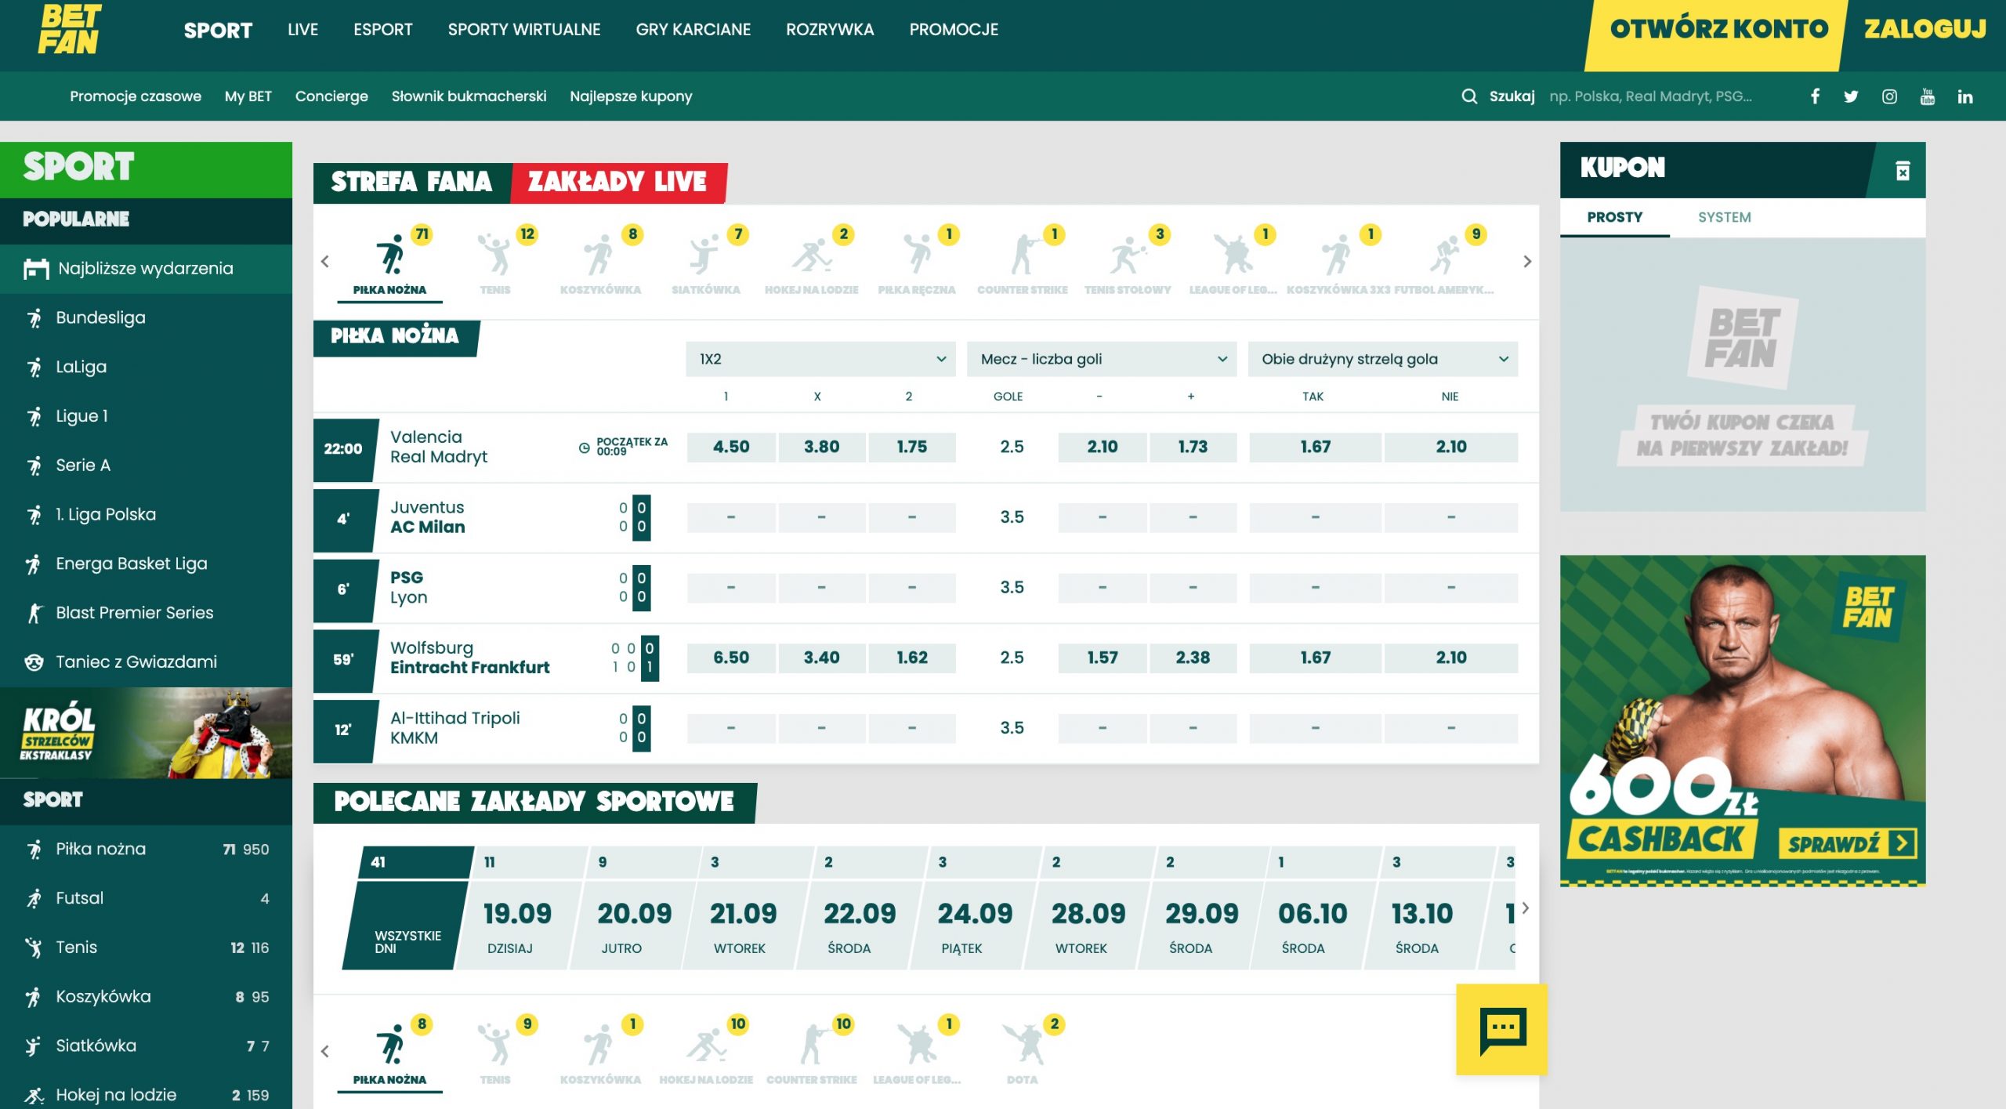Open the 1X2 market dropdown
This screenshot has height=1109, width=2006.
[820, 359]
